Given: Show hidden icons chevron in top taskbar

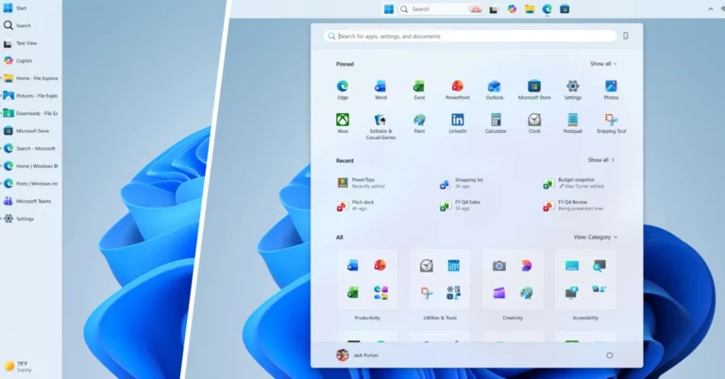Looking at the screenshot, I should point(711,9).
